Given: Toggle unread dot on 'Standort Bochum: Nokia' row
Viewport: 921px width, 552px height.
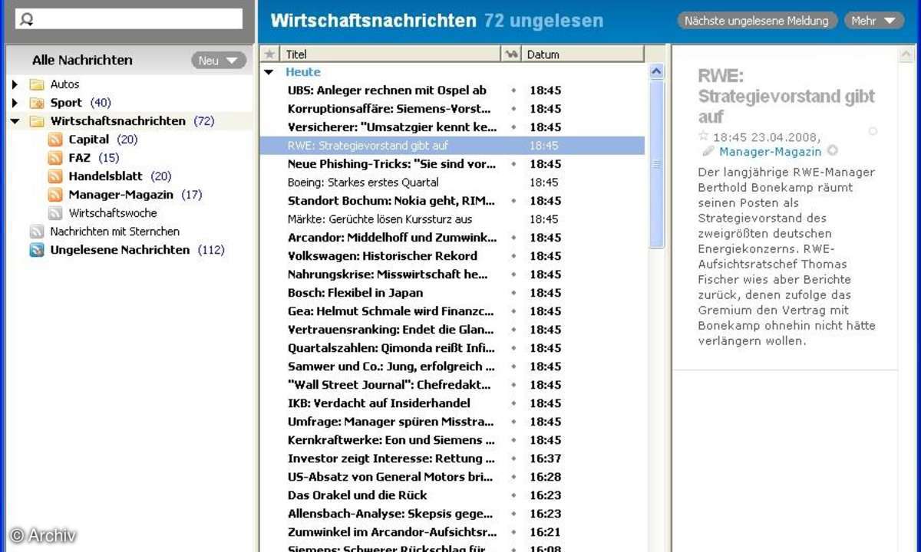Looking at the screenshot, I should 513,201.
